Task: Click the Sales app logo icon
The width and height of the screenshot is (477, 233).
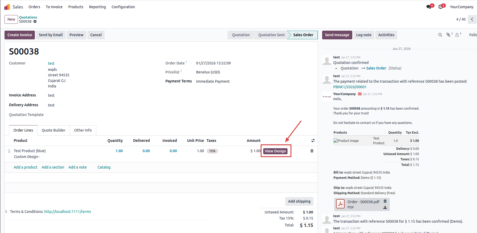Action: [7, 7]
